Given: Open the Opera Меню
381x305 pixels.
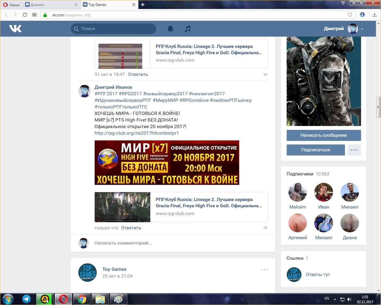Looking at the screenshot, I should coord(11,4).
